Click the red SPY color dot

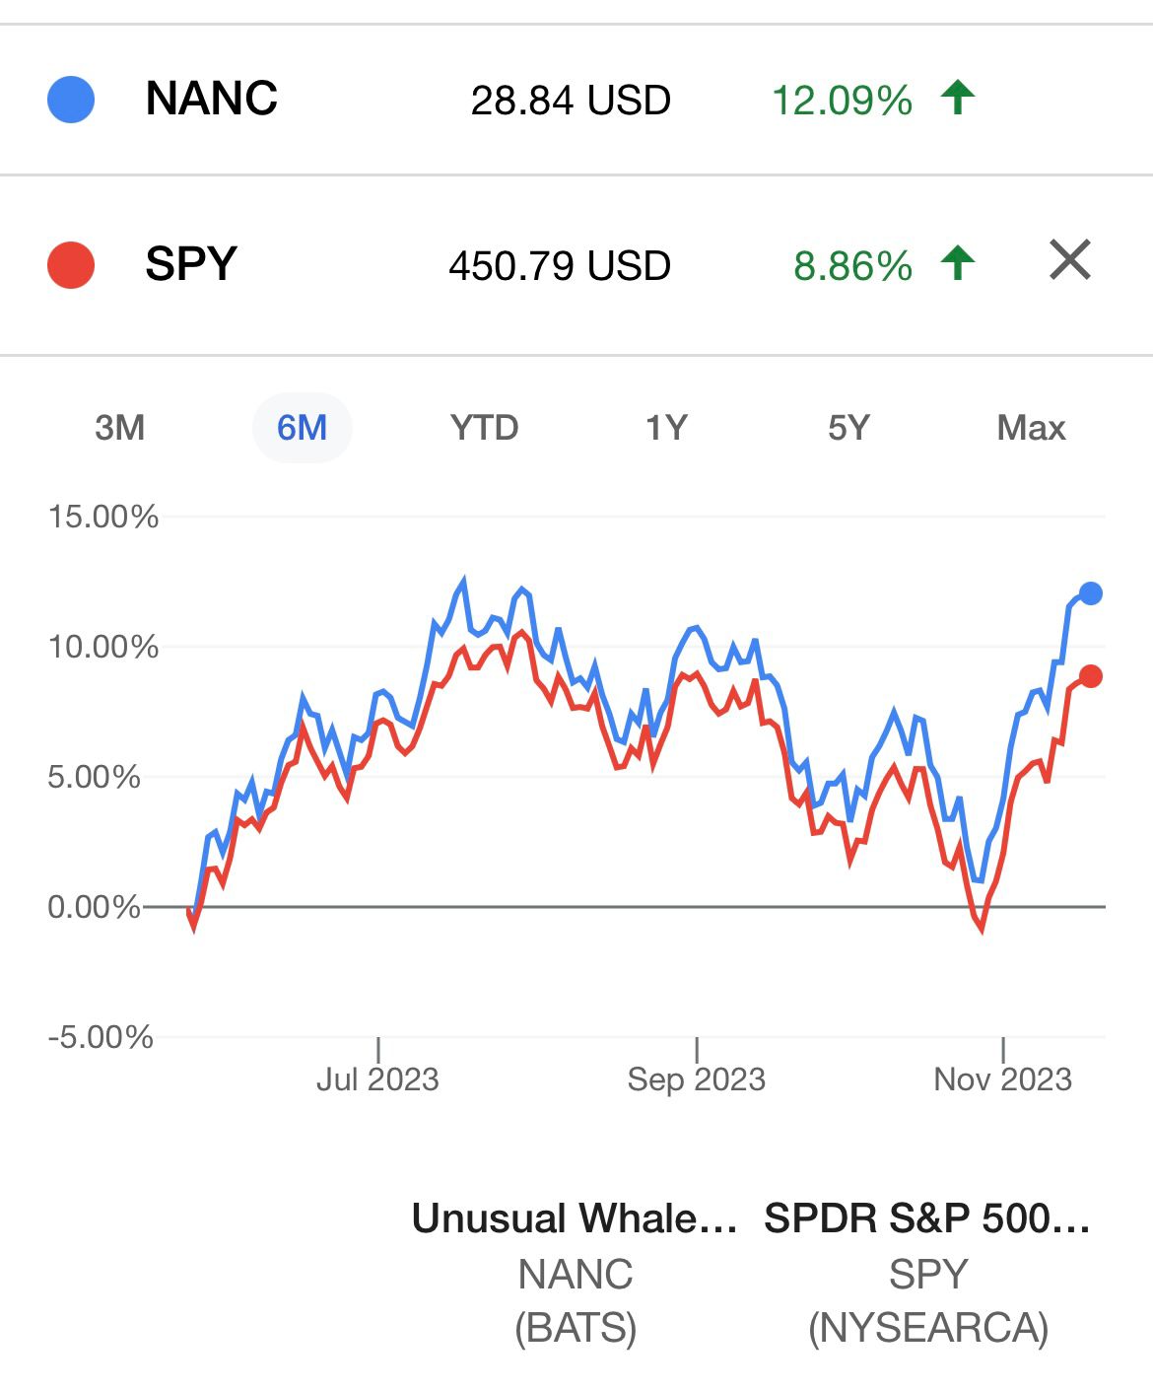(71, 265)
